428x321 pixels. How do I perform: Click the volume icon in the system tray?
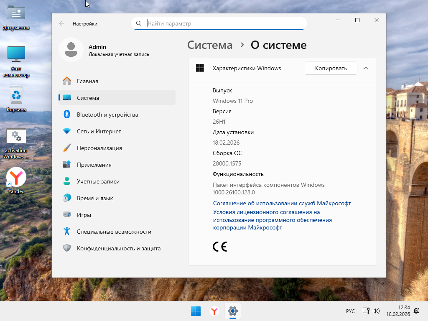[376, 311]
